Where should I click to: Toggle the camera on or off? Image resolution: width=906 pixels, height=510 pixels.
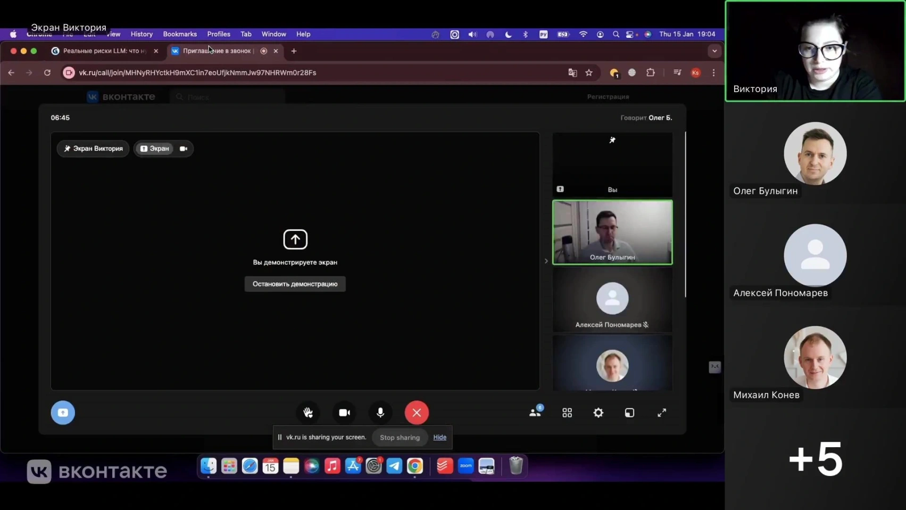click(344, 413)
